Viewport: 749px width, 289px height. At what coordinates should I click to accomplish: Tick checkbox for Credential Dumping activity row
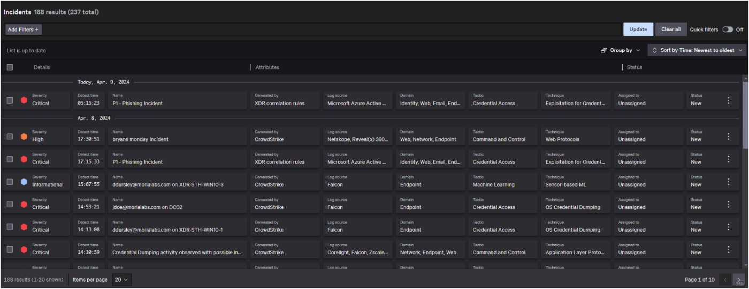click(x=10, y=249)
